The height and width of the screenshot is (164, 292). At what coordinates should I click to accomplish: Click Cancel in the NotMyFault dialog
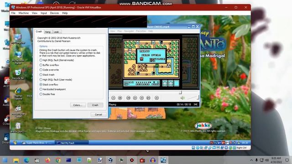coord(99,114)
